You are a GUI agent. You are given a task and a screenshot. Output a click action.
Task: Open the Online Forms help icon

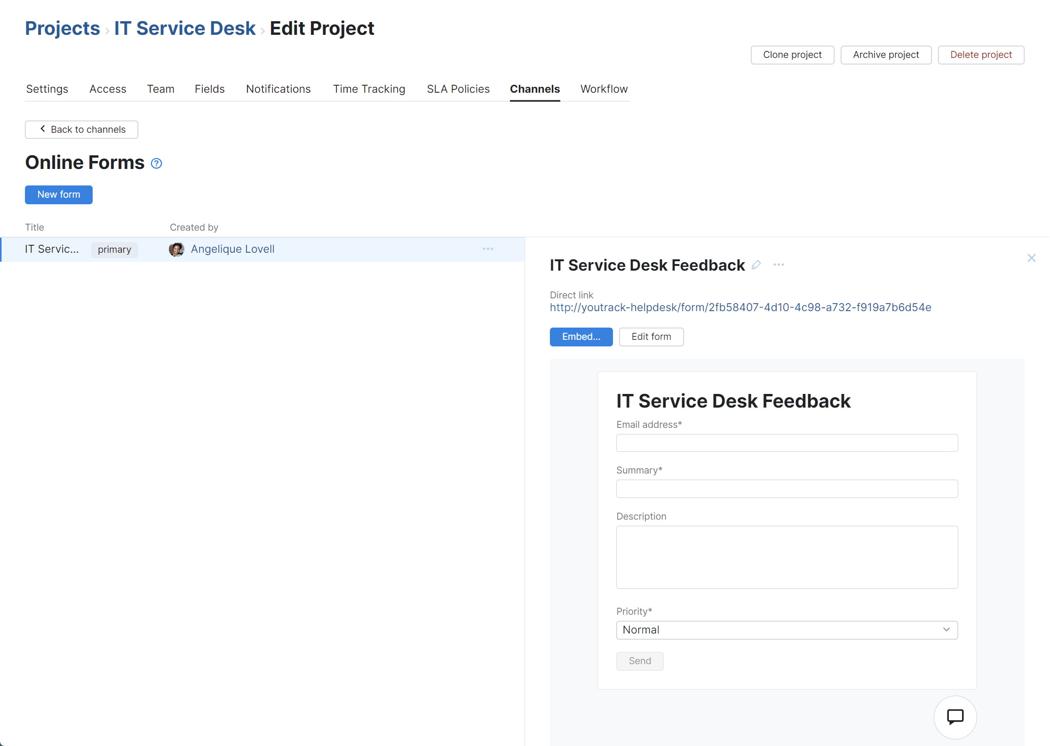(156, 163)
